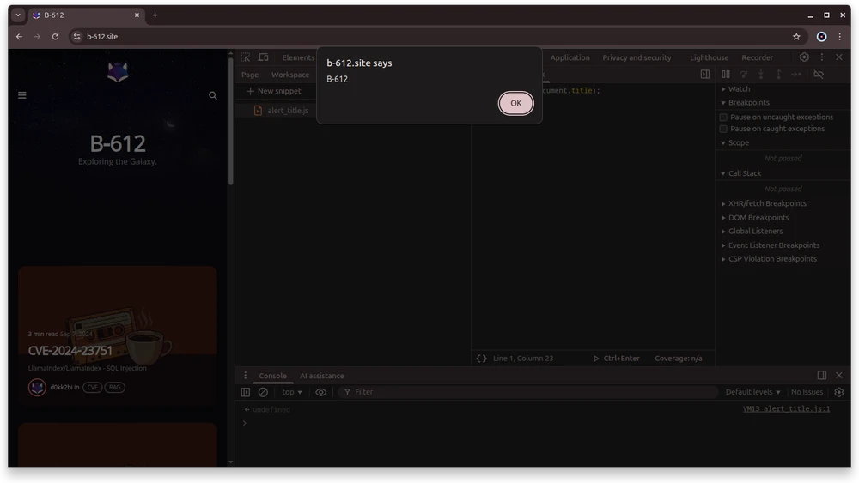Open DevTools settings gear icon
The image size is (859, 483).
tap(804, 57)
